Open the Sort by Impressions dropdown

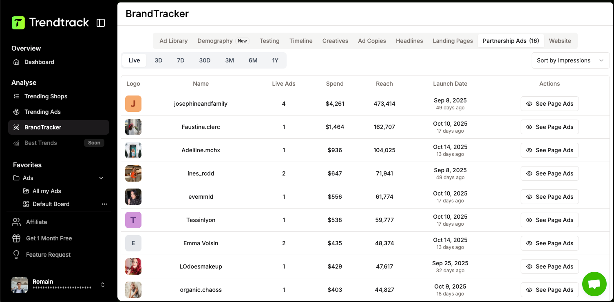pyautogui.click(x=570, y=60)
